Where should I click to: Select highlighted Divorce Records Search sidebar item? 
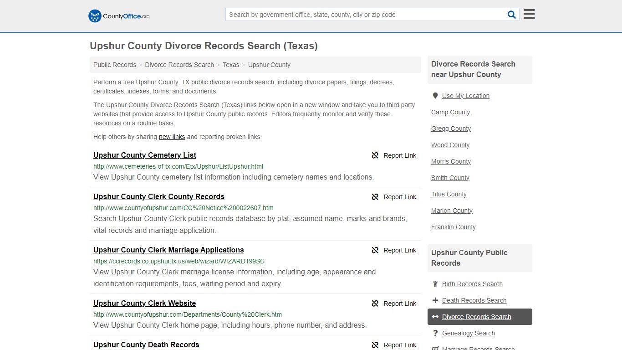point(480,317)
